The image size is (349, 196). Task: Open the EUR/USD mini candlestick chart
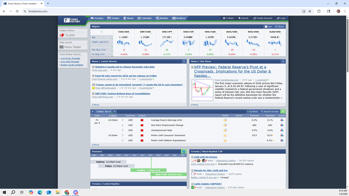click(124, 43)
